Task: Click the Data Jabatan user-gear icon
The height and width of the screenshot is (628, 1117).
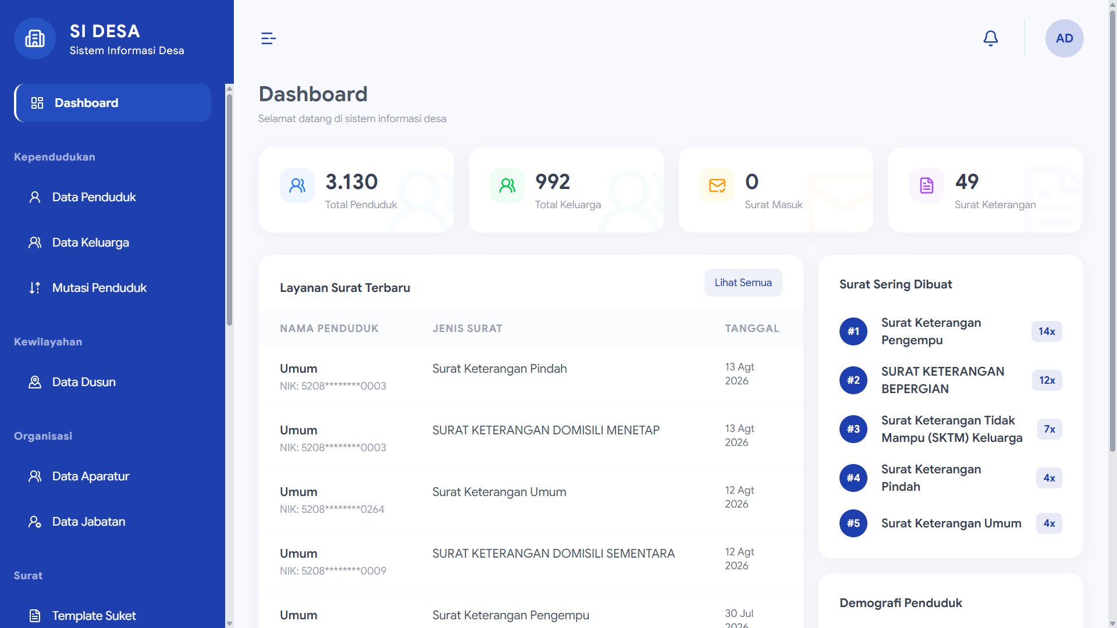Action: coord(35,522)
